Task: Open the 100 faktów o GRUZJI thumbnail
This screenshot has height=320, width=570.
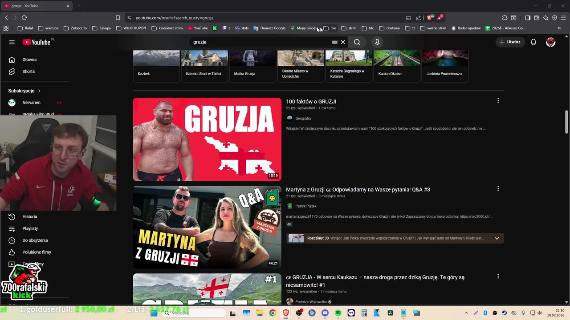Action: point(207,139)
